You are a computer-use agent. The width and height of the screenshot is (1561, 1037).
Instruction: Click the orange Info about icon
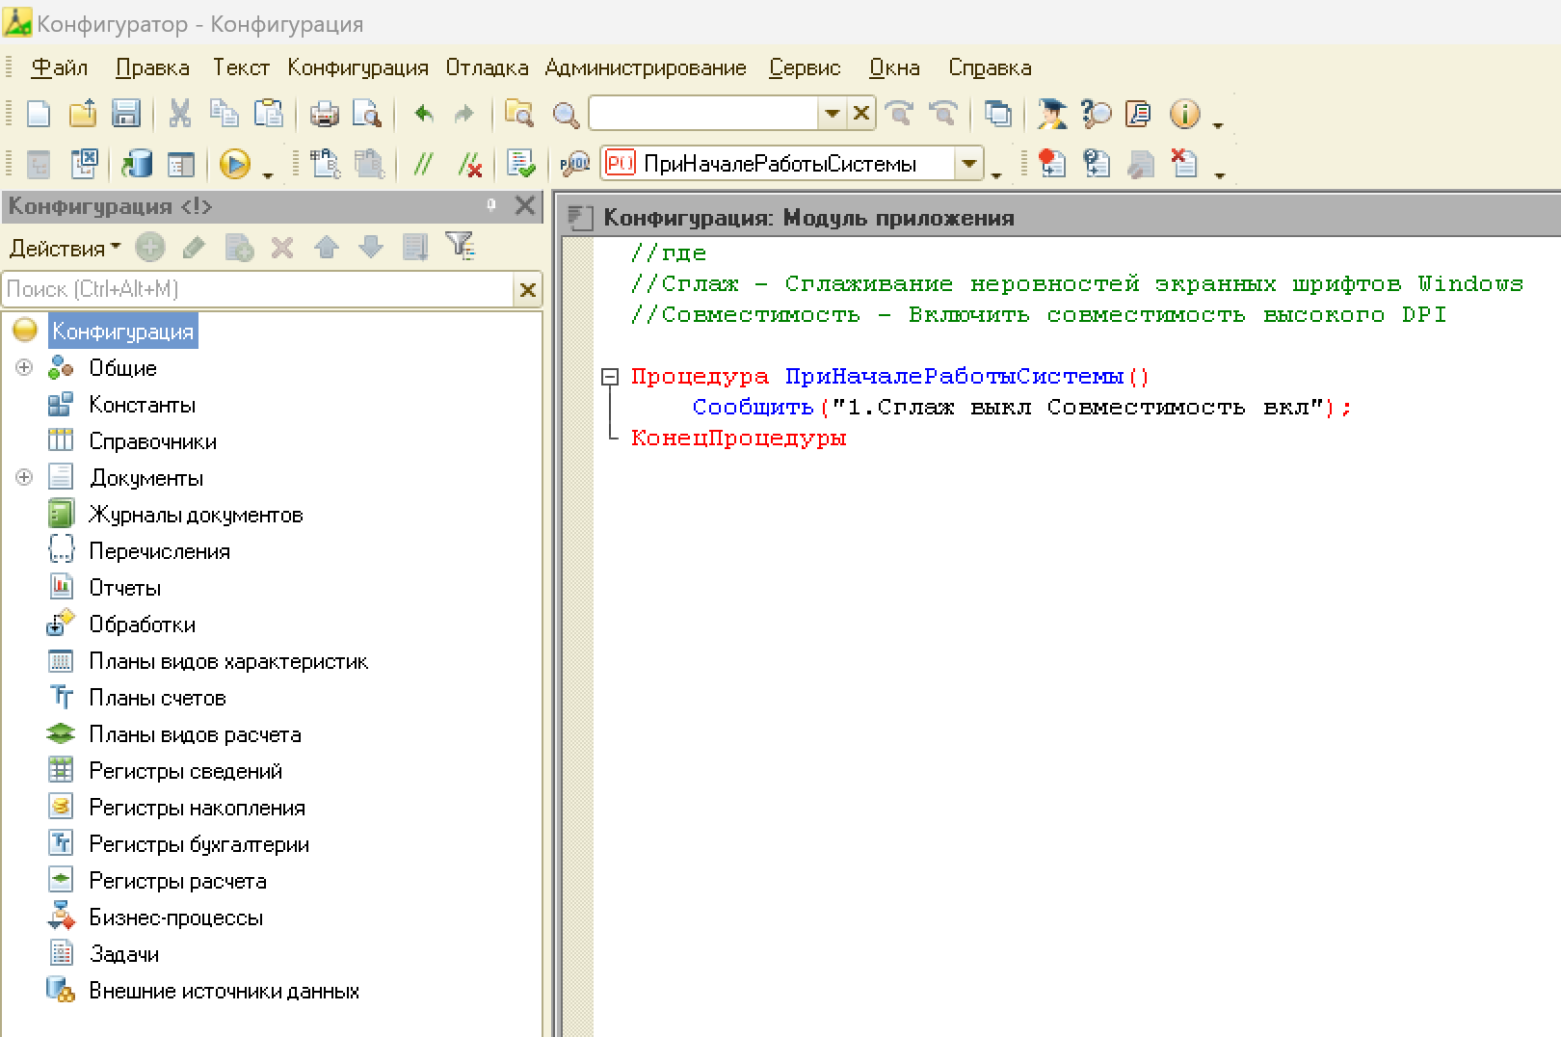[1184, 114]
